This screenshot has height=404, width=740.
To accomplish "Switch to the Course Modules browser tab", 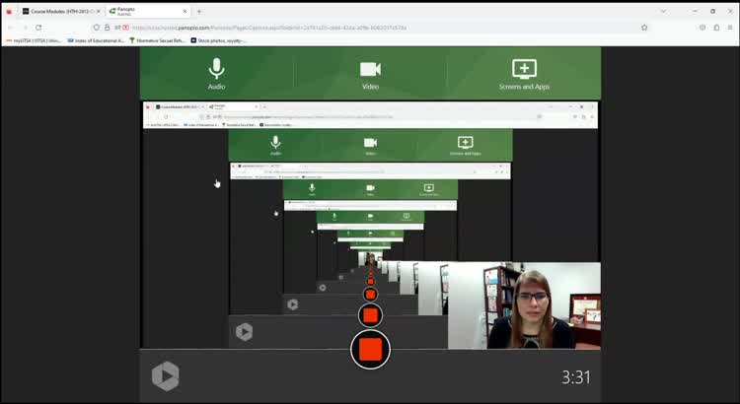I will [x=59, y=11].
